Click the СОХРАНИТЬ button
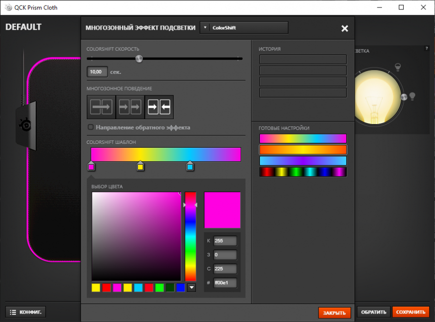Viewport: 435px width, 322px height. [x=411, y=312]
